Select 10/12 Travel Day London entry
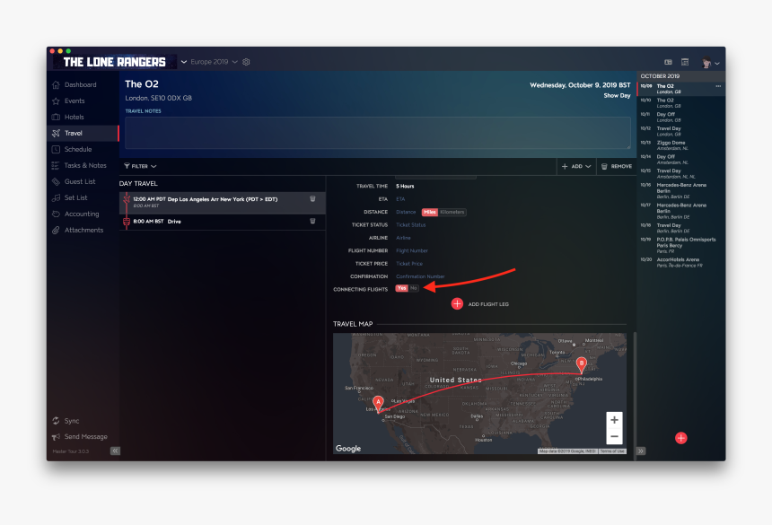The image size is (772, 525). pyautogui.click(x=681, y=131)
